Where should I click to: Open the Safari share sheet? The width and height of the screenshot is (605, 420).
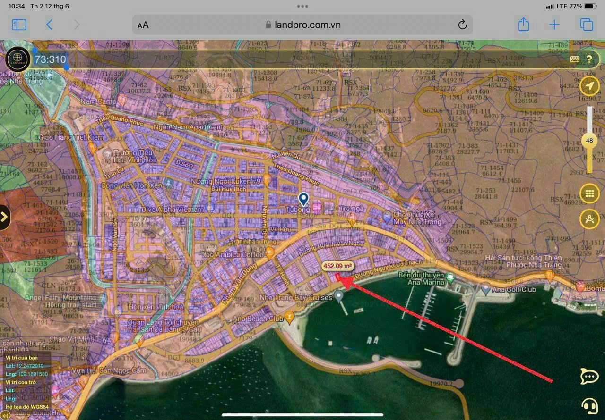click(523, 25)
